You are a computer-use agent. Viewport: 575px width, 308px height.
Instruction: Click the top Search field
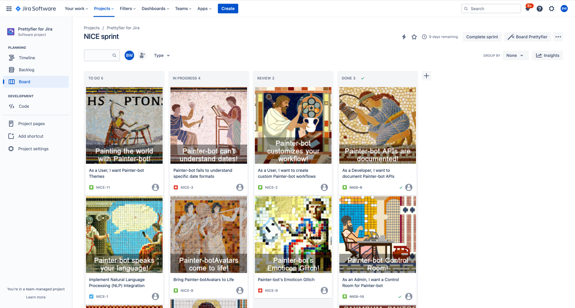click(x=491, y=9)
